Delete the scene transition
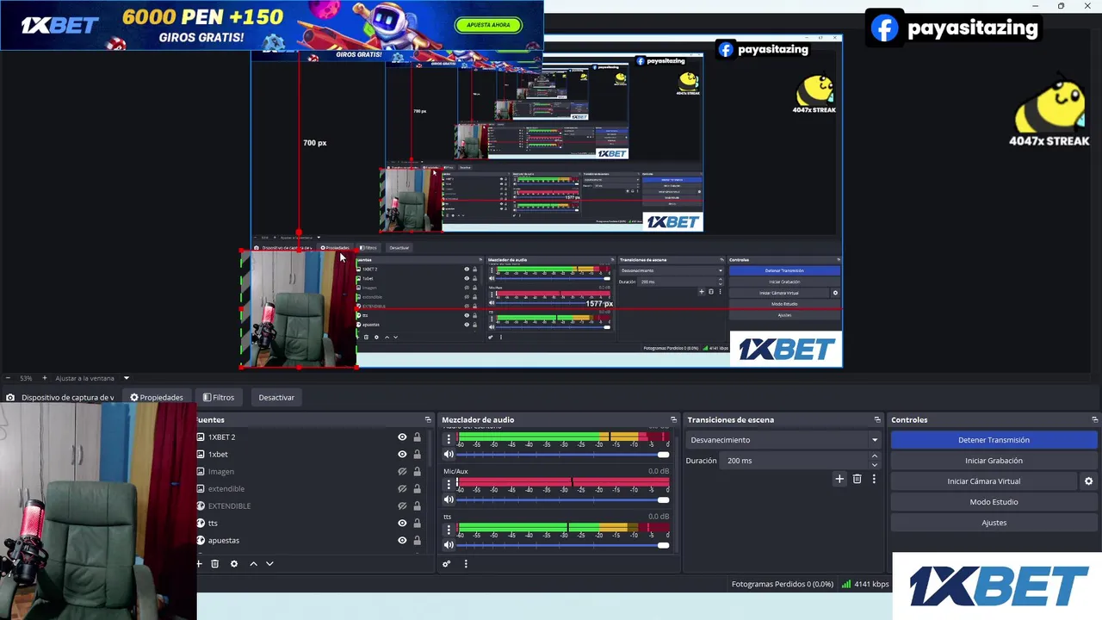 [x=857, y=479]
